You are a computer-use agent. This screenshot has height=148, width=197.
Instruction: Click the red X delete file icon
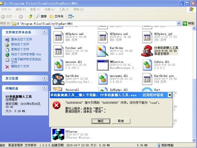[x=7, y=67]
